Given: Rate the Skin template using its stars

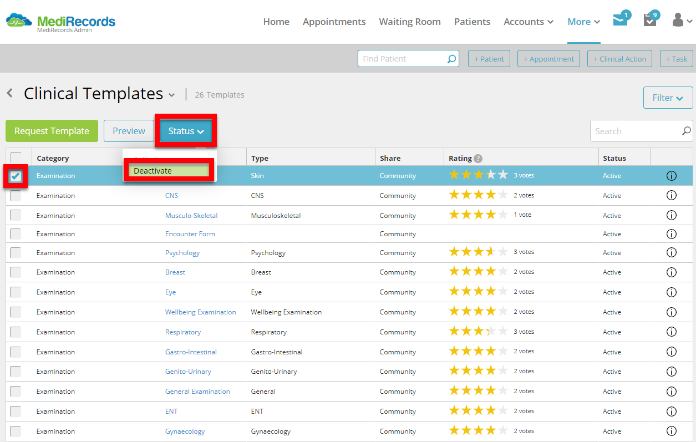Looking at the screenshot, I should point(478,175).
